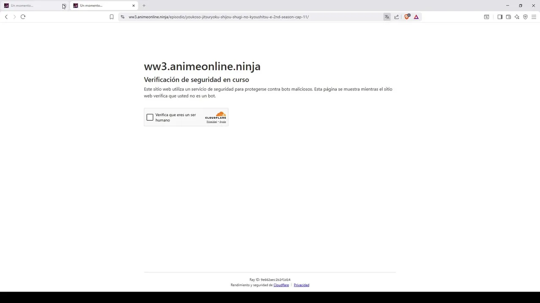Reload the page with the refresh icon

[x=23, y=17]
